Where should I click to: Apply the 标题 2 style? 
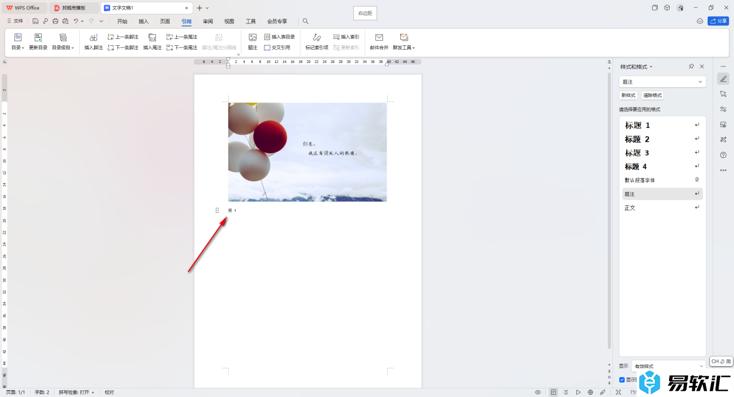tap(662, 139)
